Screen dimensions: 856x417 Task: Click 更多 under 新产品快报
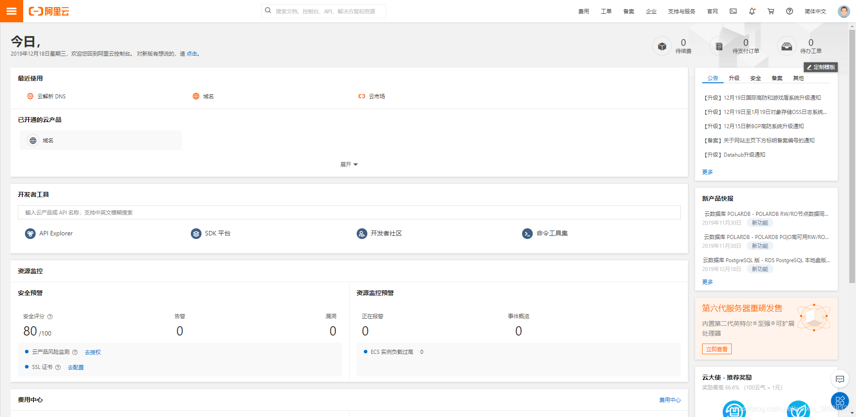click(x=708, y=282)
